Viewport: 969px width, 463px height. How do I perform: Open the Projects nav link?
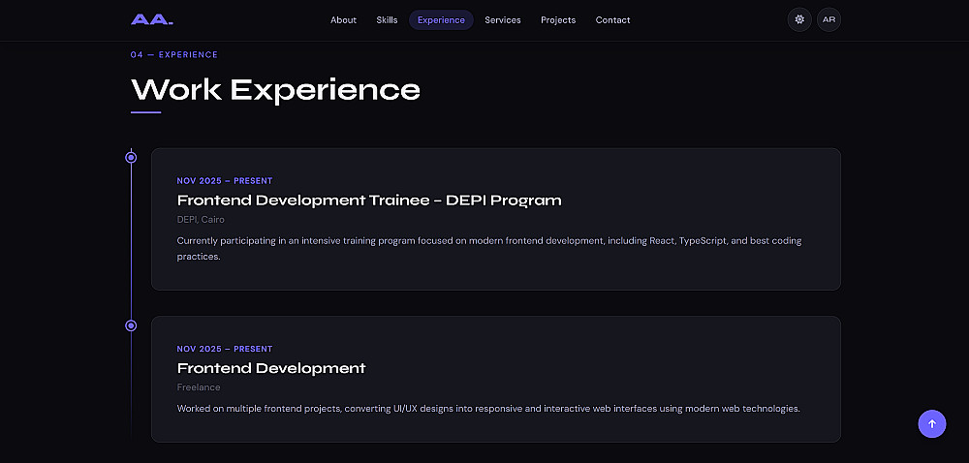pos(558,20)
